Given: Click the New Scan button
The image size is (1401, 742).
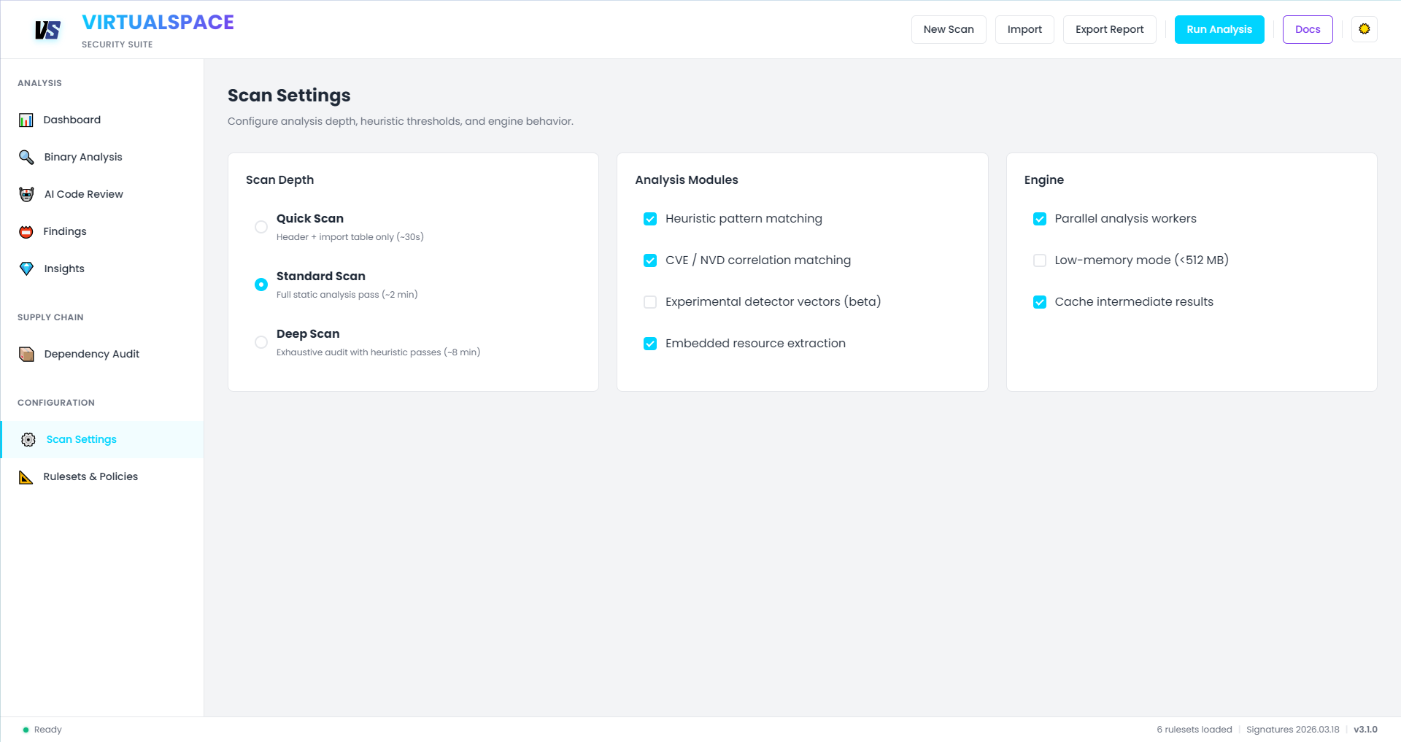Looking at the screenshot, I should coord(949,29).
